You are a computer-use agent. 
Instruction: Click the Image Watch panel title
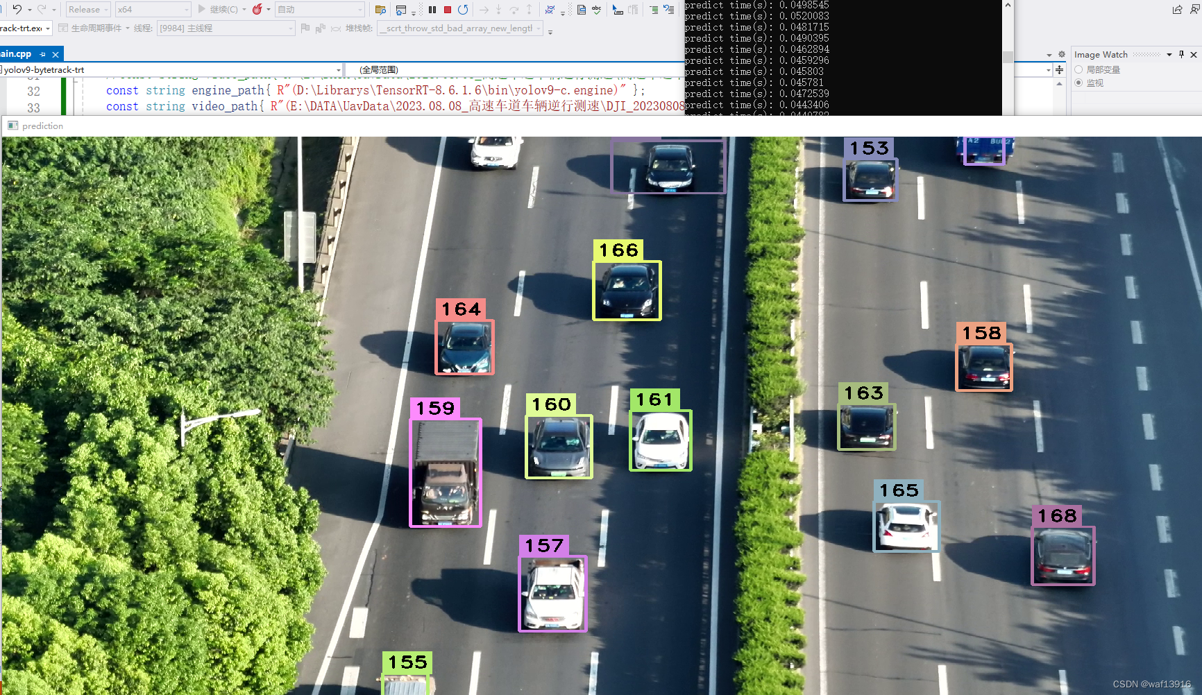[x=1101, y=54]
